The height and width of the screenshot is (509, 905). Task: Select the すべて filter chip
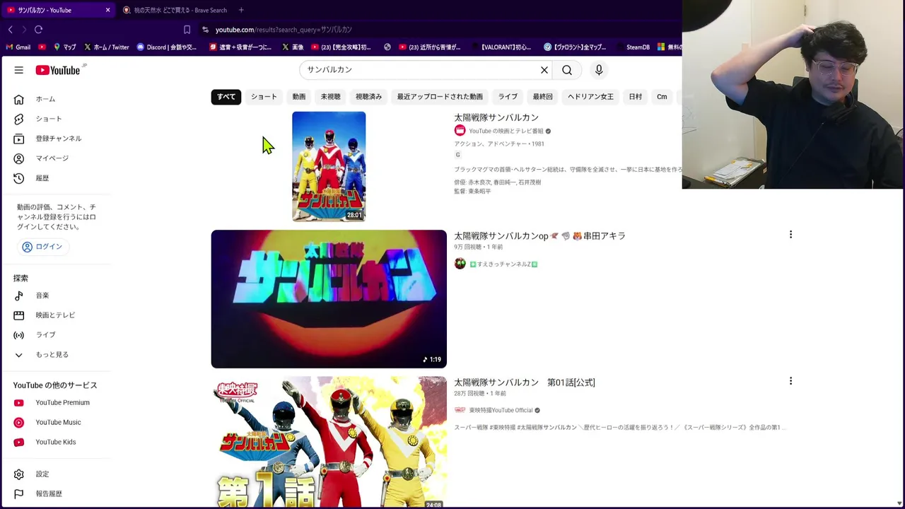pyautogui.click(x=226, y=97)
